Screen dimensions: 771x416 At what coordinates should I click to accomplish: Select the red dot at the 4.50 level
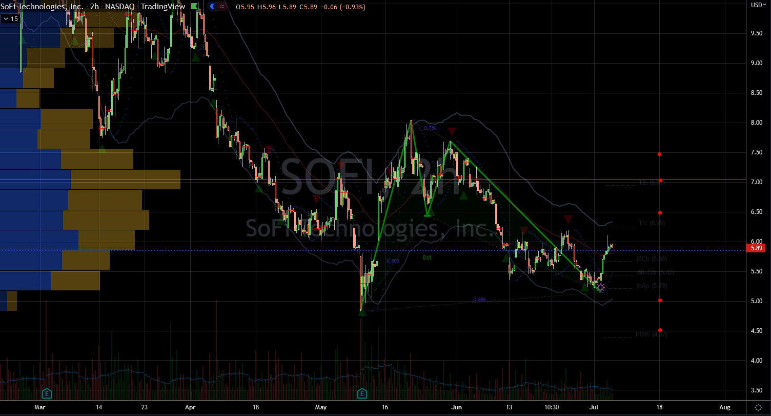(x=660, y=330)
